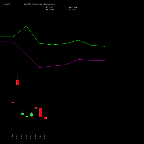Viewport: 144px width, 144px height.
Task: Click the close value C: 2.15
Action: pos(50,7)
